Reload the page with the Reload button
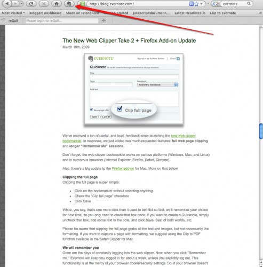Image resolution: width=263 pixels, height=267 pixels. coord(31,4)
